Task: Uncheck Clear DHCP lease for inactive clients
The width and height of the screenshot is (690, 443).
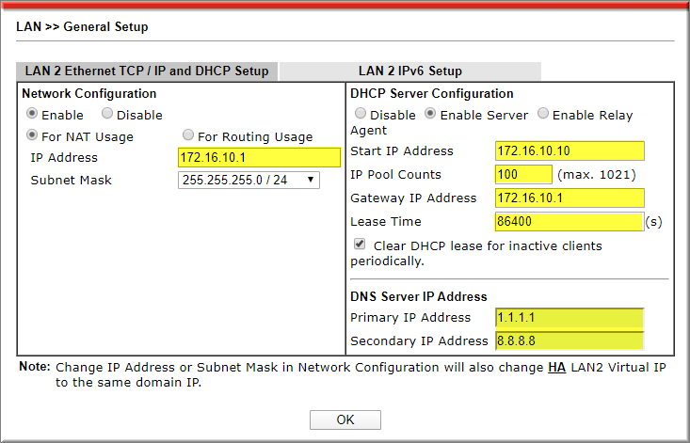Action: [361, 245]
